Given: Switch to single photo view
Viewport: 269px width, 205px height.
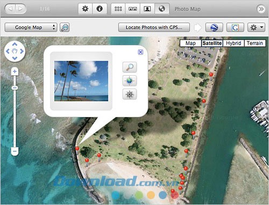Looking at the screenshot, I should coord(147,9).
